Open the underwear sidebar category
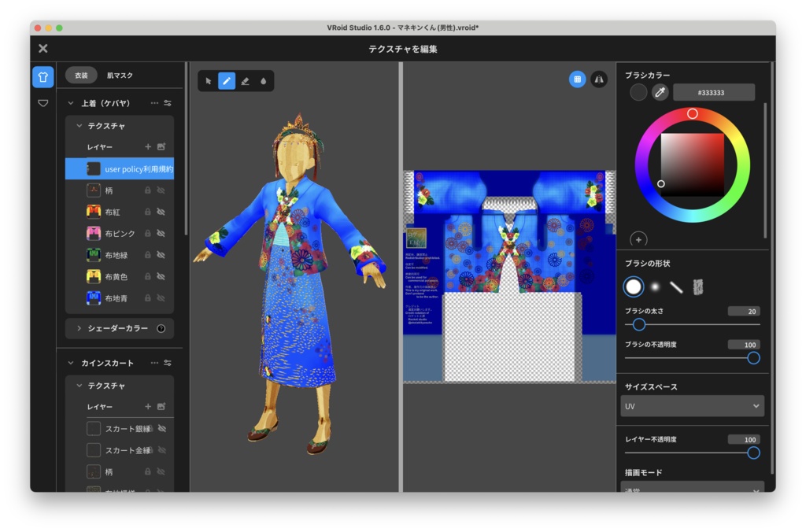Viewport: 806px width, 532px height. pyautogui.click(x=43, y=103)
